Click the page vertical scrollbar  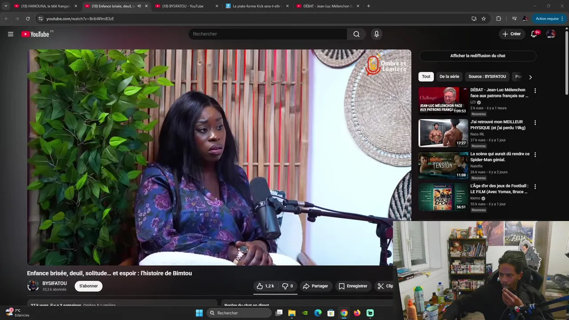567,62
